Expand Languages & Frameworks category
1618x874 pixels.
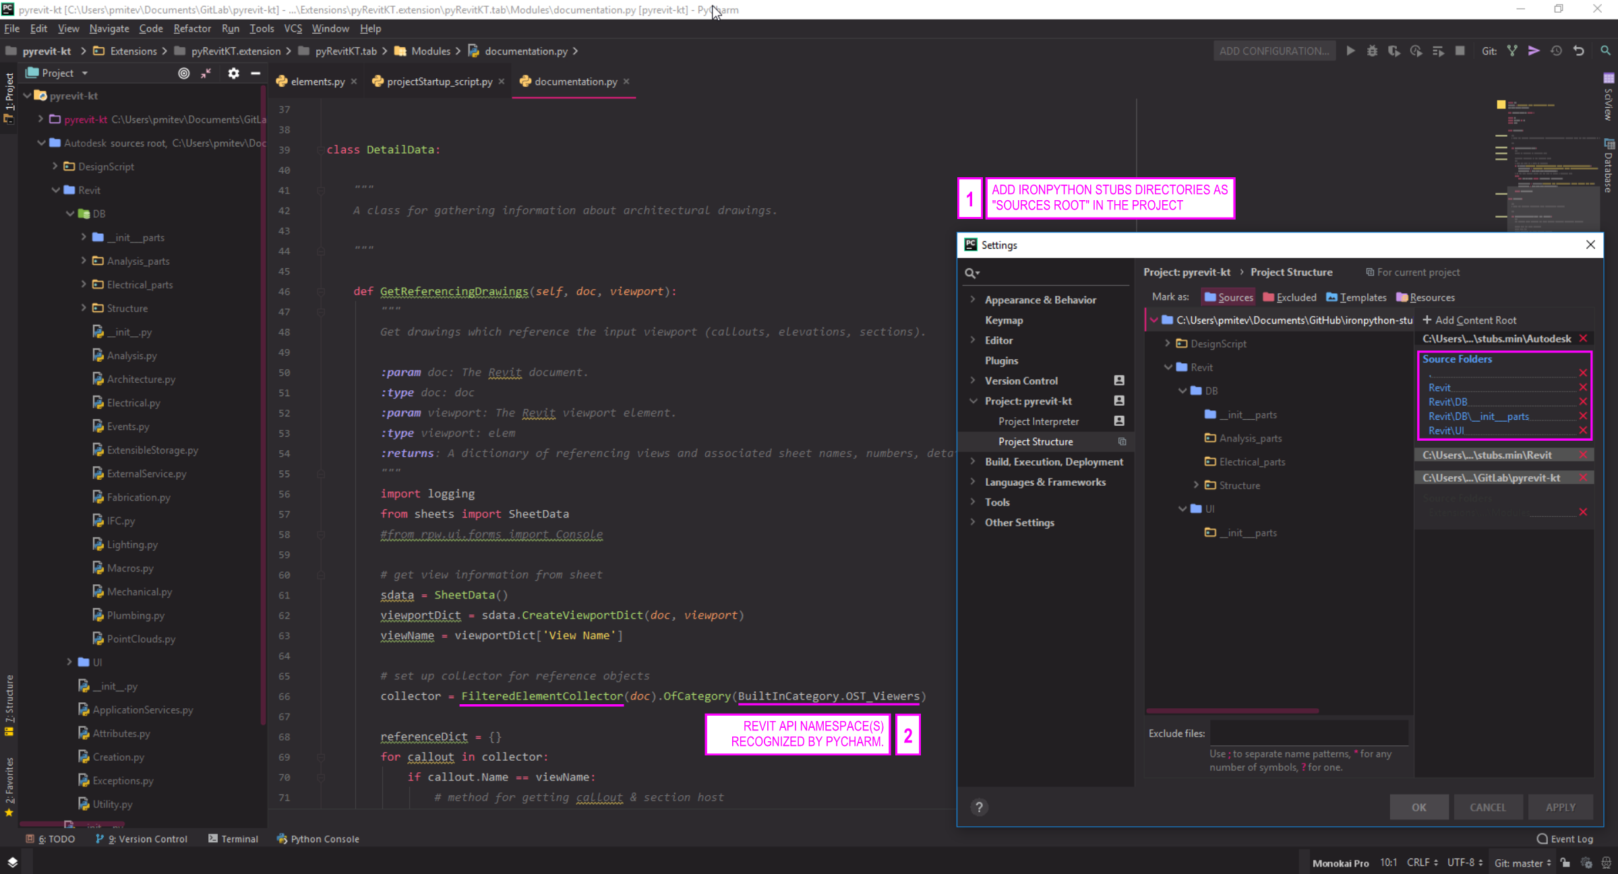tap(972, 481)
